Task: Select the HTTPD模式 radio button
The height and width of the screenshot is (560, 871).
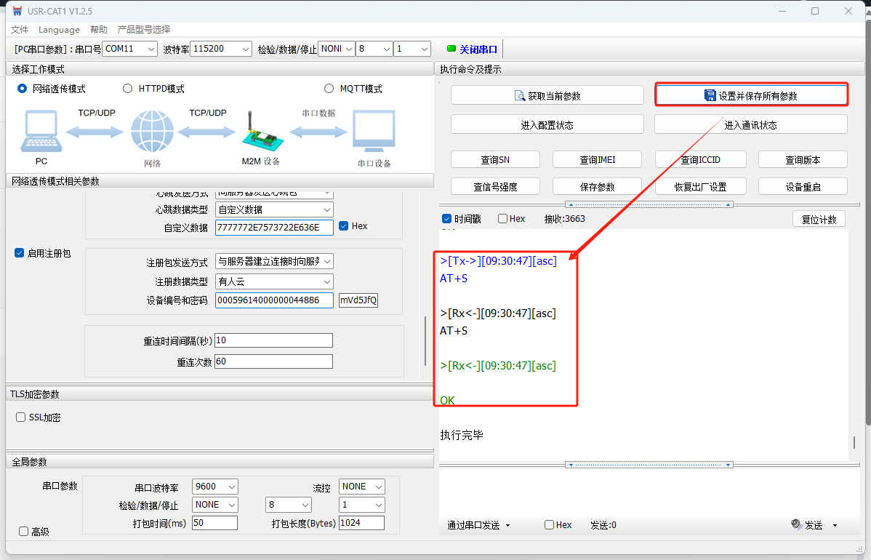Action: tap(128, 89)
